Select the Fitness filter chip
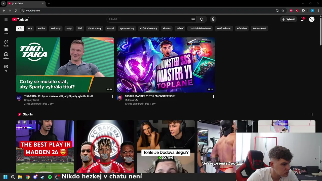The width and height of the screenshot is (322, 181). [167, 28]
